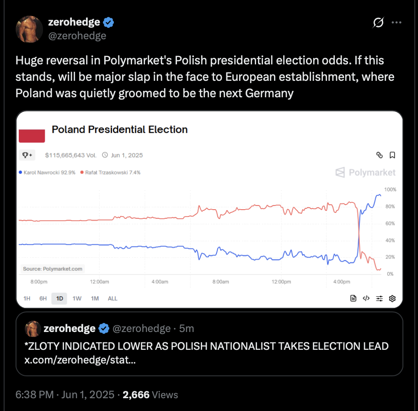
Task: Toggle the Karol Nawrocki legend entry
Action: tap(47, 173)
